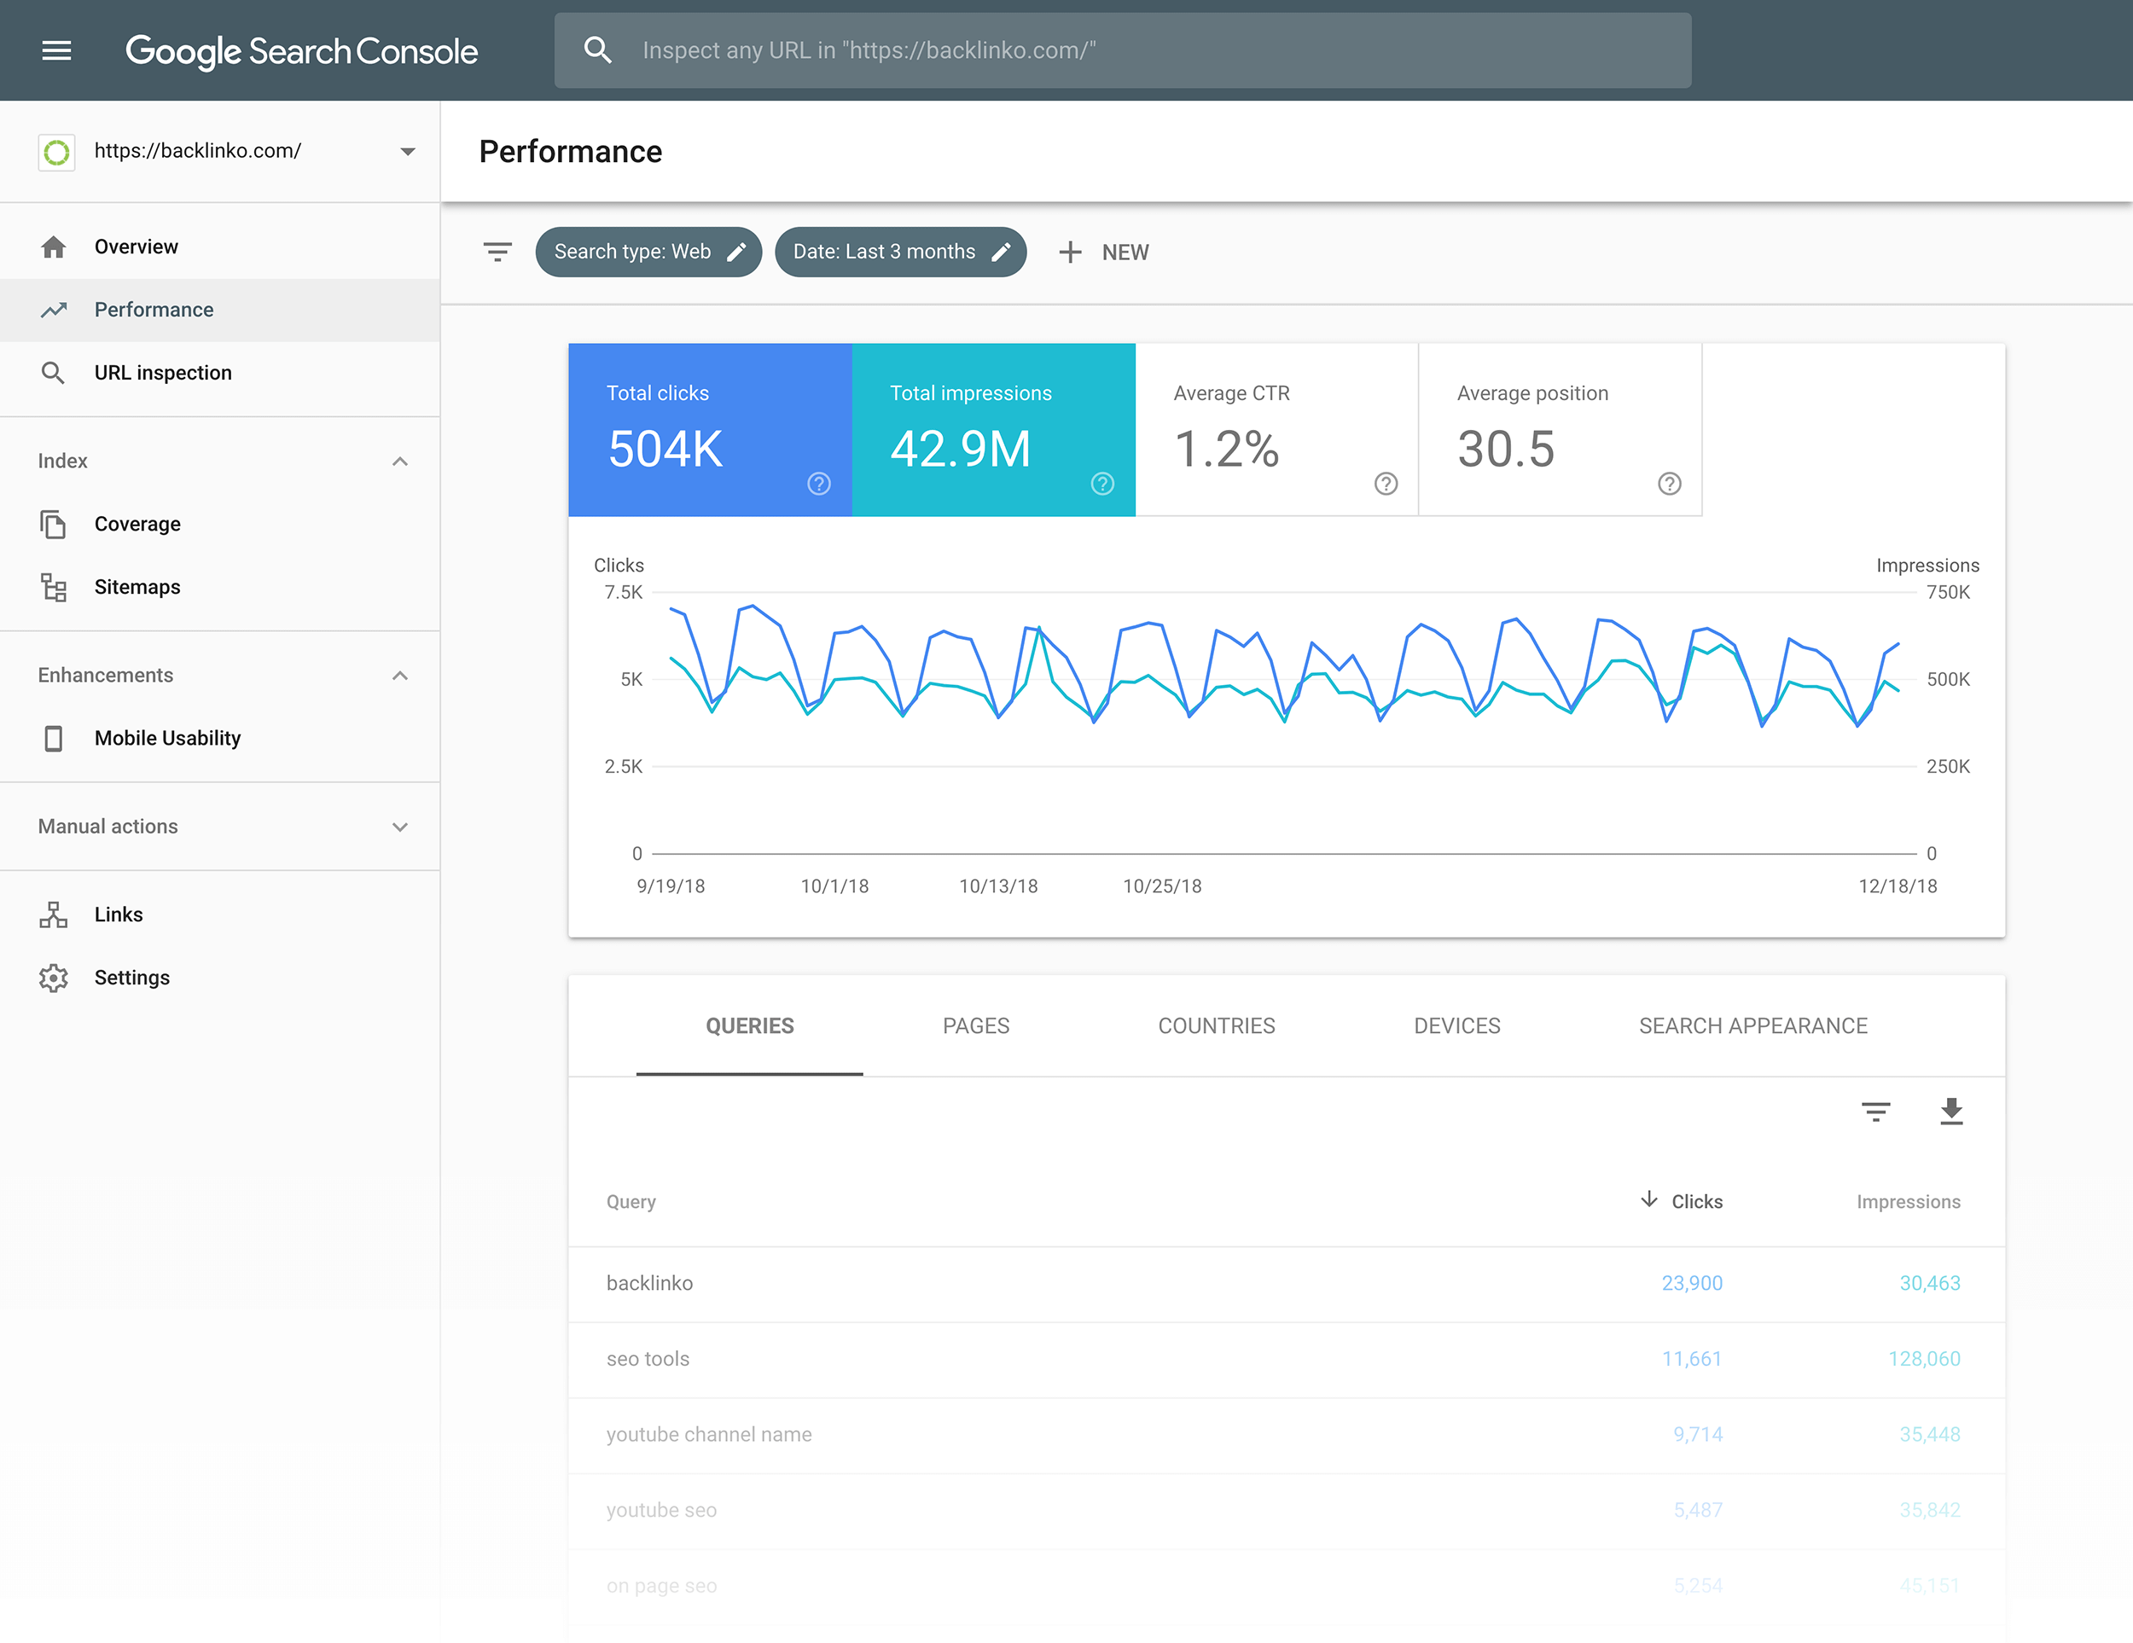Click the URL inspection magnifier icon

(x=54, y=373)
